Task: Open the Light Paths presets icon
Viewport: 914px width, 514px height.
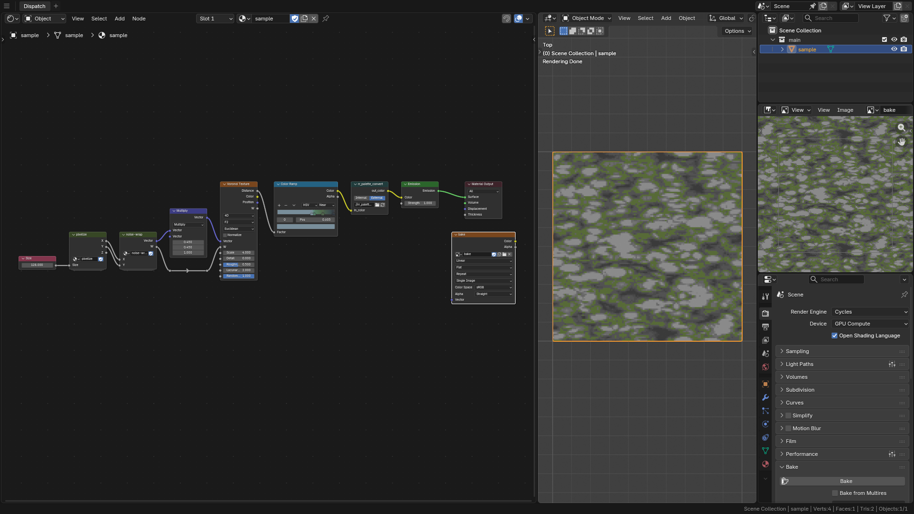Action: coord(892,364)
